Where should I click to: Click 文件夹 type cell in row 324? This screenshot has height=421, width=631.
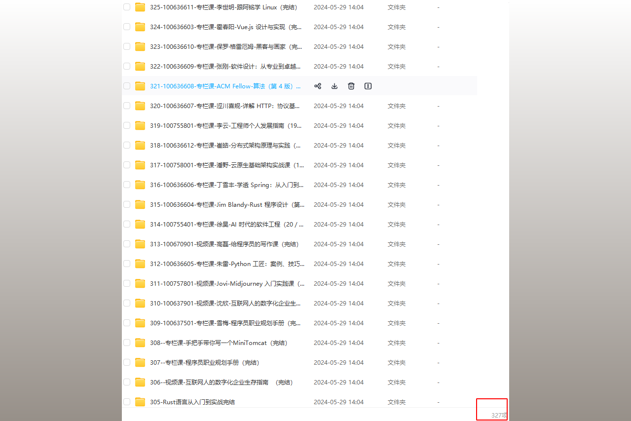click(397, 27)
